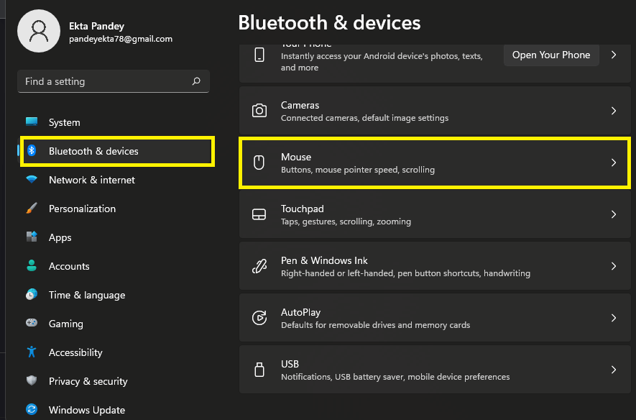
Task: Expand the Mouse settings chevron
Action: click(613, 163)
